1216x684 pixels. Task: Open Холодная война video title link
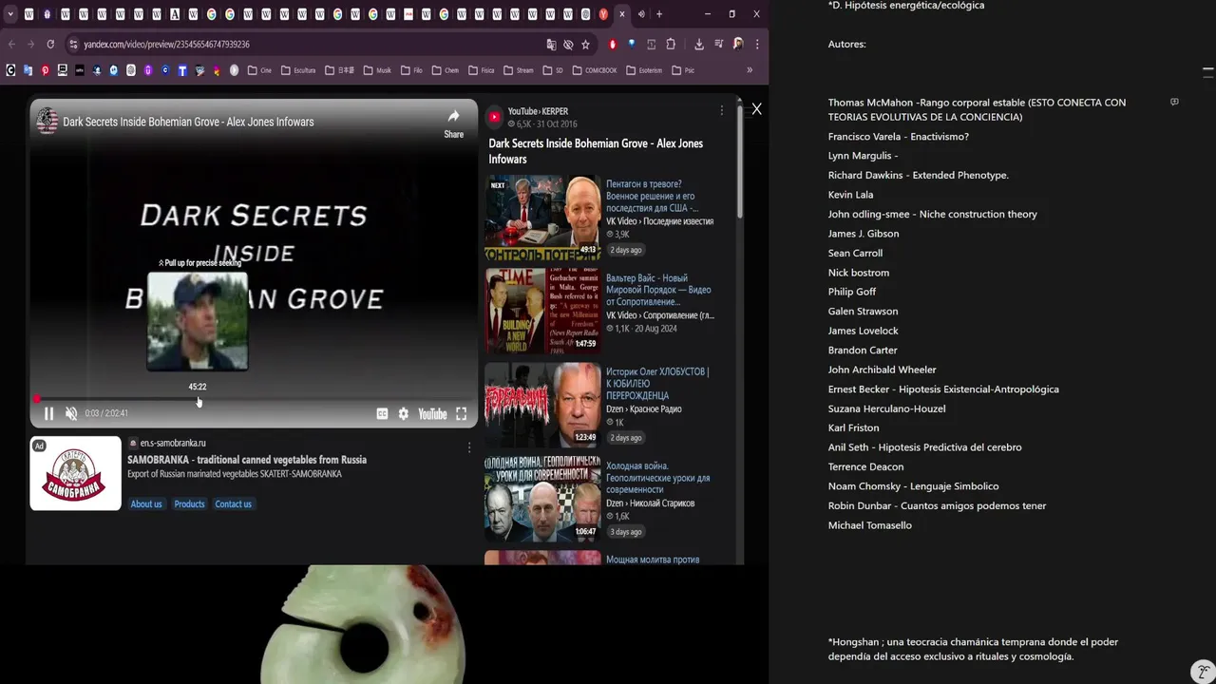pyautogui.click(x=657, y=478)
